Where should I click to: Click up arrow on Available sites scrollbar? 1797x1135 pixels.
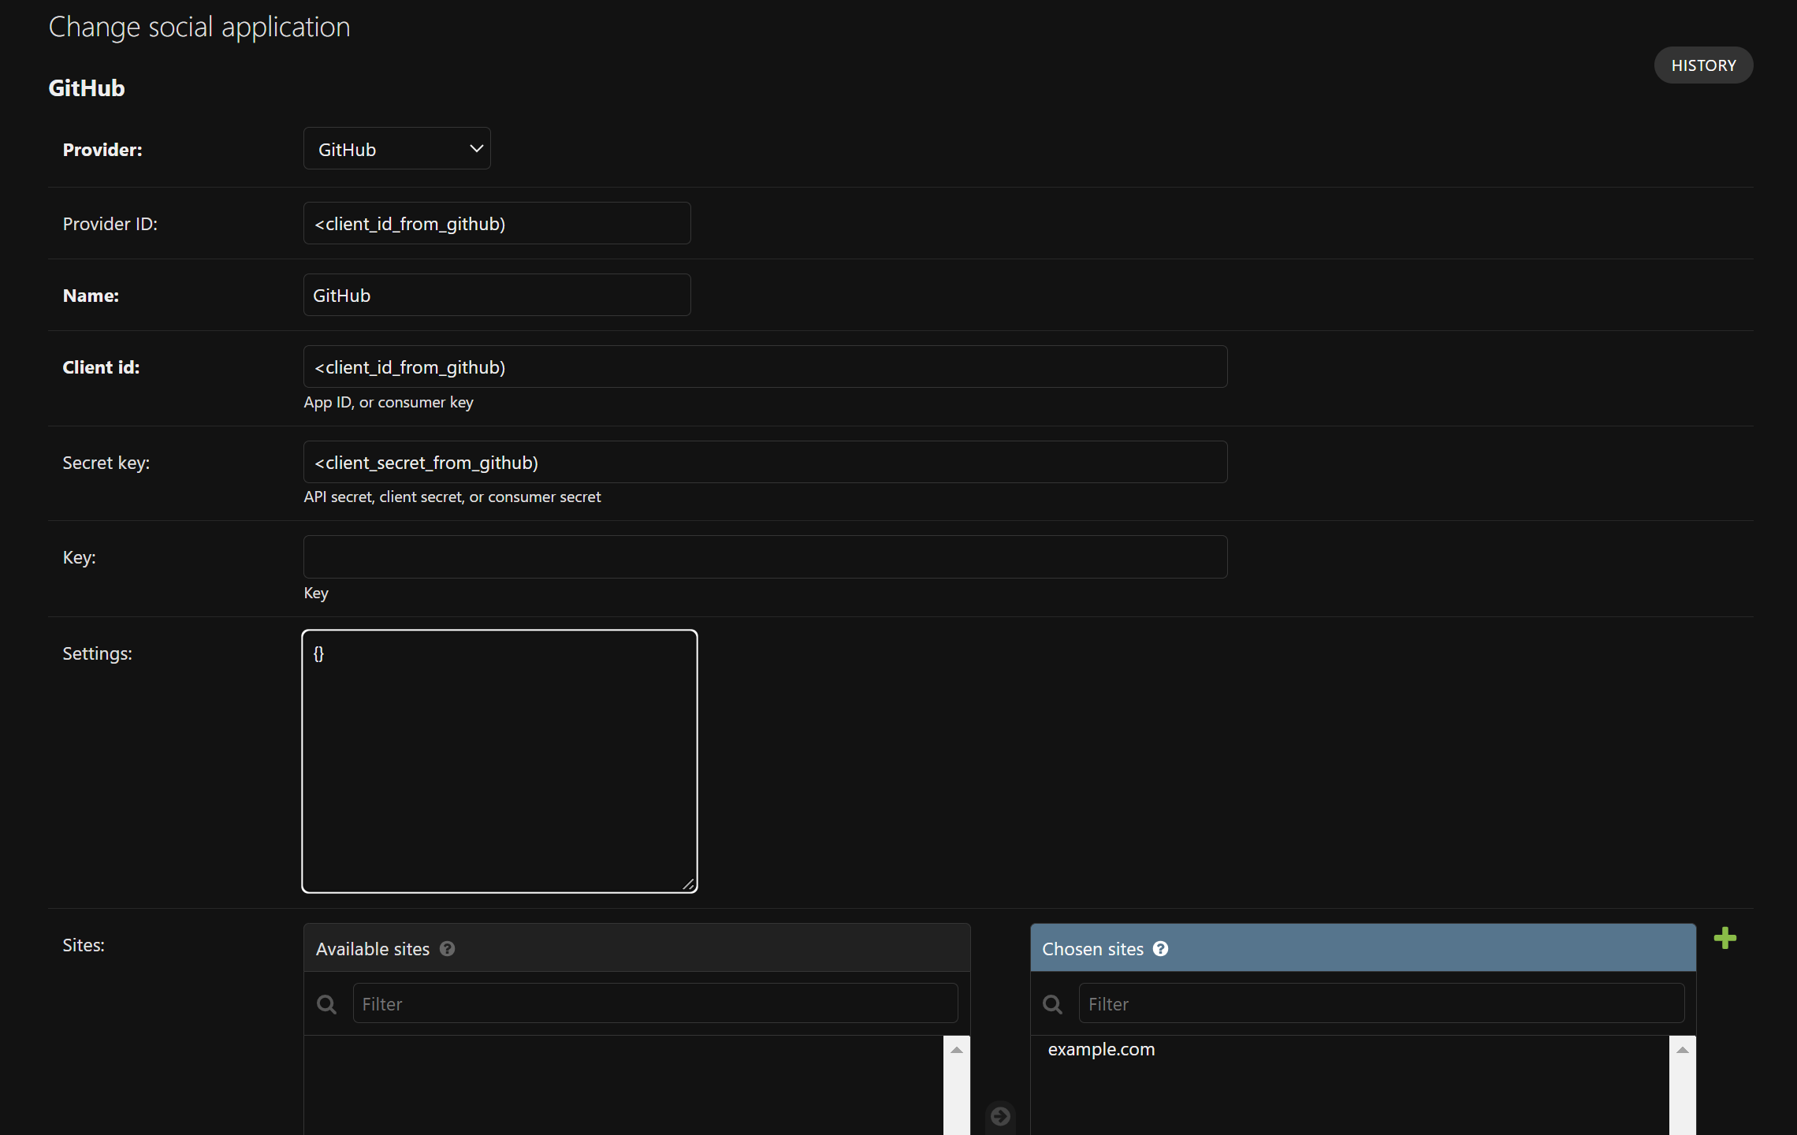[956, 1050]
